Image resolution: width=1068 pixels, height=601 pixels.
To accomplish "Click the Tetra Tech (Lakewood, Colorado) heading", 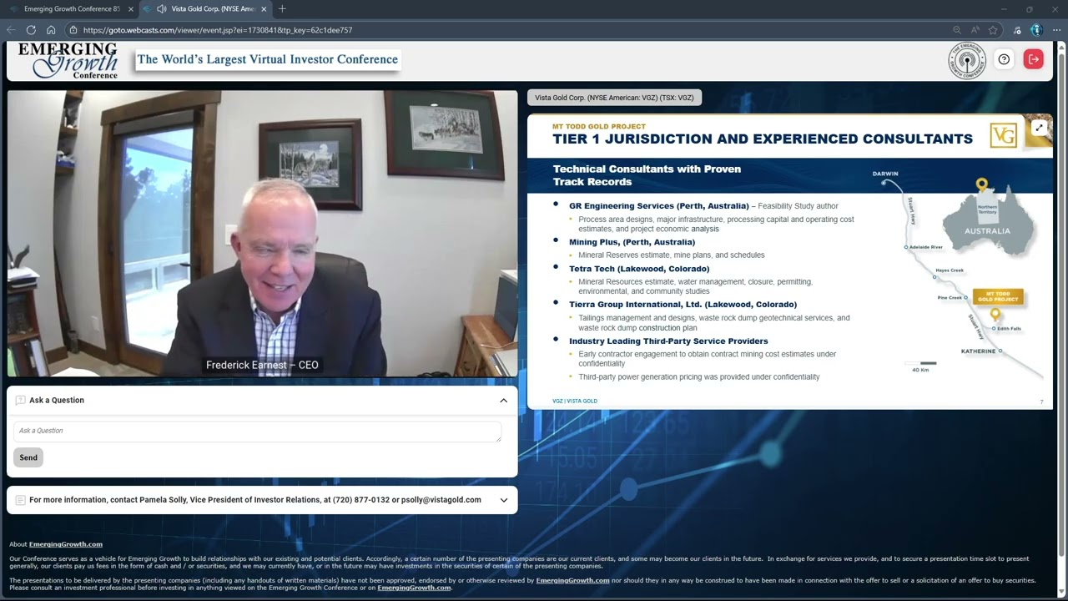I will tap(639, 269).
